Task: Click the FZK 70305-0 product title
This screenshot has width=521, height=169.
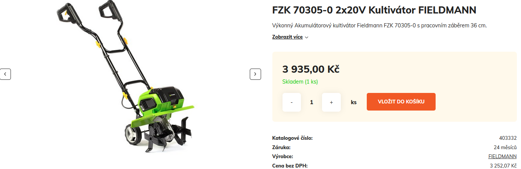Action: coord(374,10)
